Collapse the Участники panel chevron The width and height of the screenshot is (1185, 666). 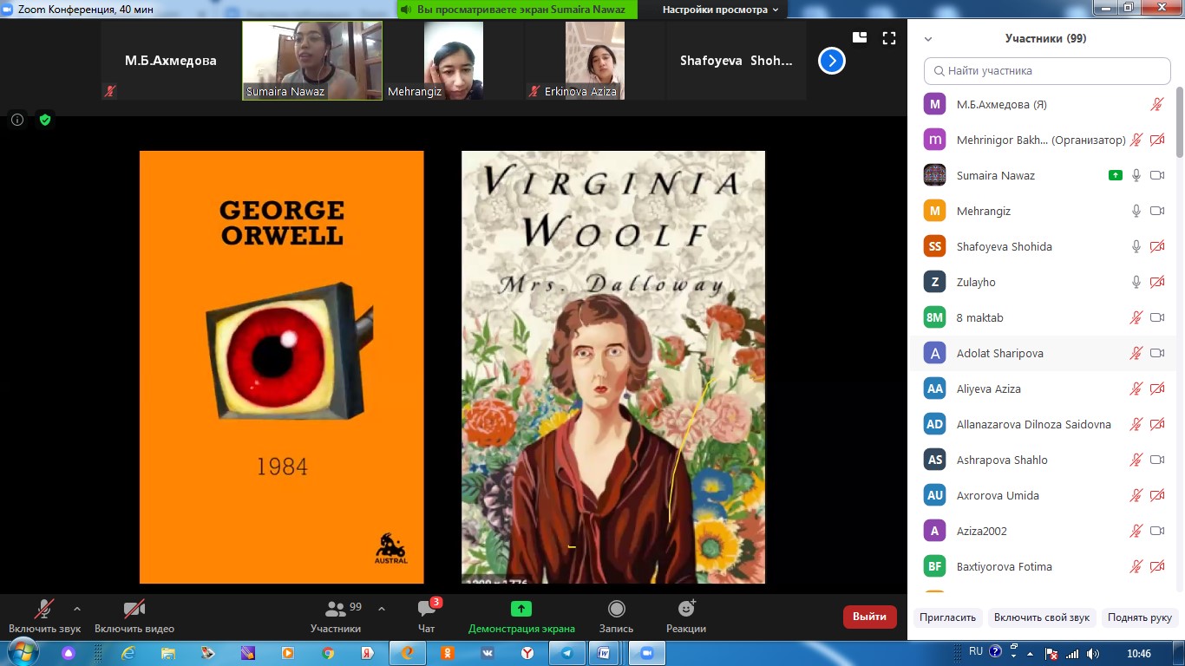click(x=928, y=39)
